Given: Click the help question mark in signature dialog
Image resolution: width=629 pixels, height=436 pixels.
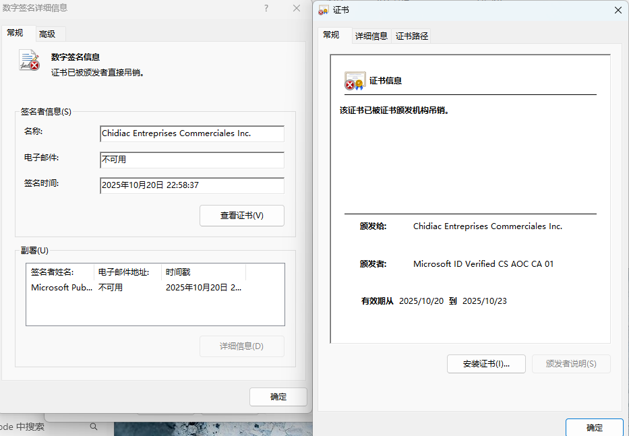Looking at the screenshot, I should [266, 8].
